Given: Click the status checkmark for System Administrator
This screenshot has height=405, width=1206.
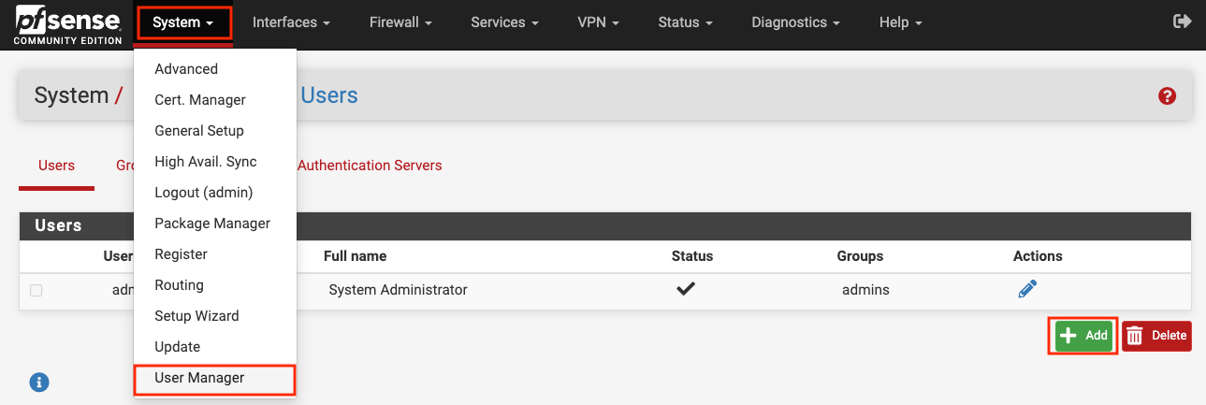Looking at the screenshot, I should (x=686, y=289).
